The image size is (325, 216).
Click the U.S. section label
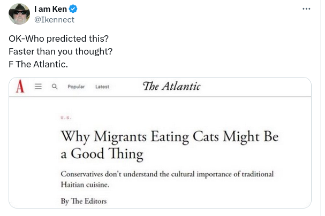(x=66, y=117)
